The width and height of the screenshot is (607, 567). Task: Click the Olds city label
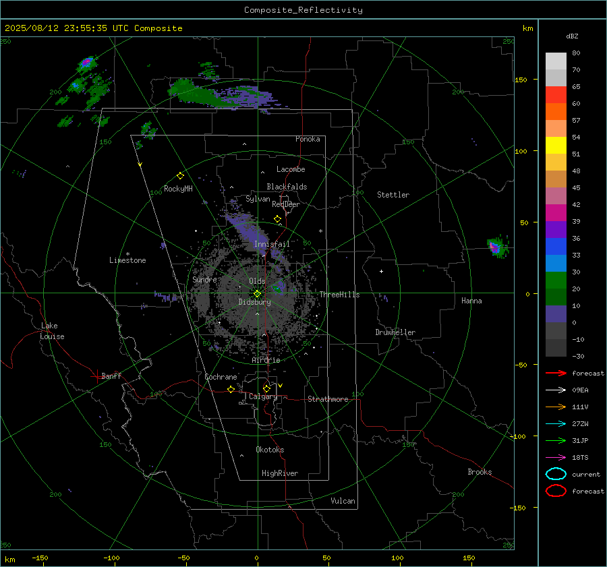(257, 281)
